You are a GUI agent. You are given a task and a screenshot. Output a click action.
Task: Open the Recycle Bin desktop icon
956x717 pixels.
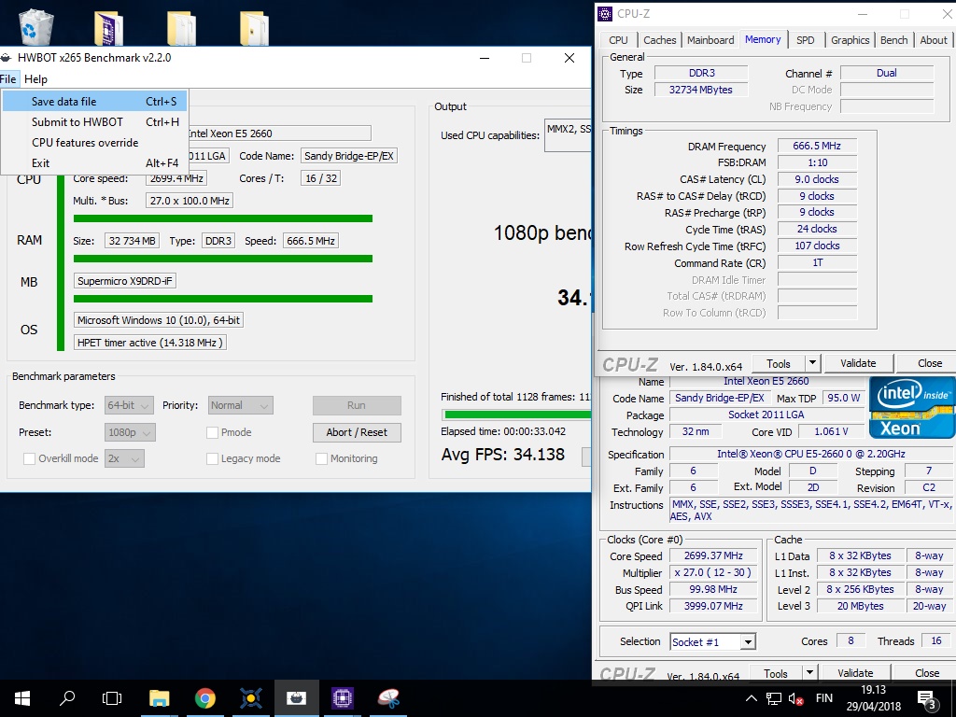point(36,25)
